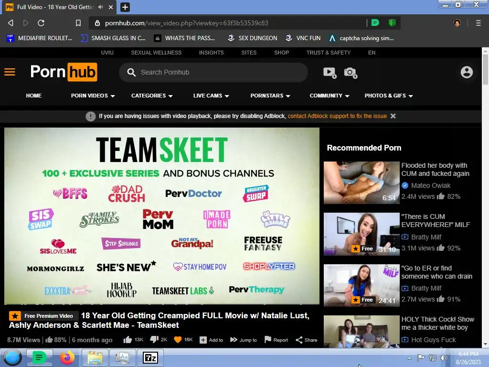The height and width of the screenshot is (367, 489).
Task: Mute the tab via its speaker icon
Action: [x=100, y=7]
